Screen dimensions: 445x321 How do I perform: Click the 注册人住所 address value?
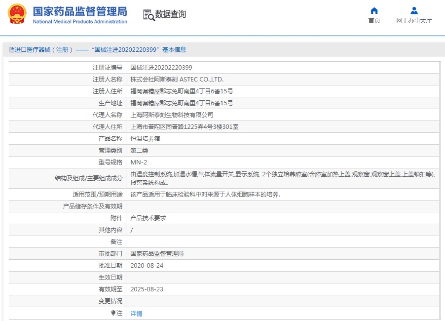[182, 91]
